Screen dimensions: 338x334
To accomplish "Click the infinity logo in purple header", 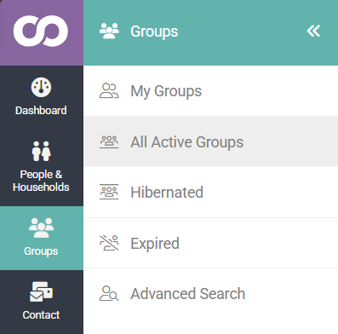I will (41, 31).
